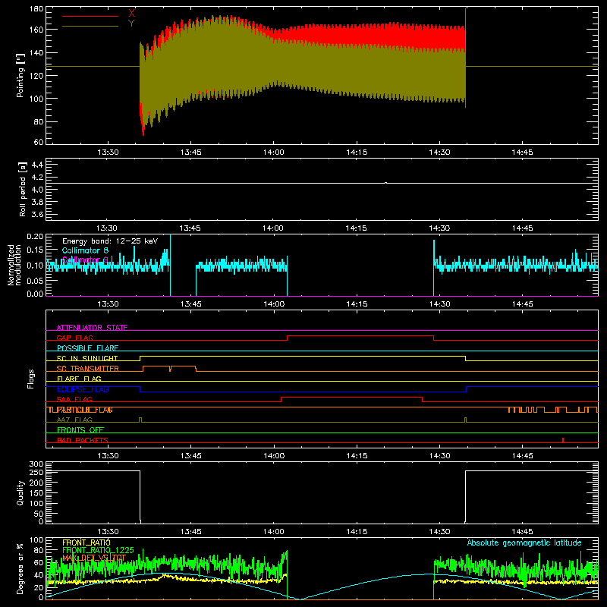The height and width of the screenshot is (607, 607).
Task: Click the raised GAP_FLAG segment
Action: (360, 335)
